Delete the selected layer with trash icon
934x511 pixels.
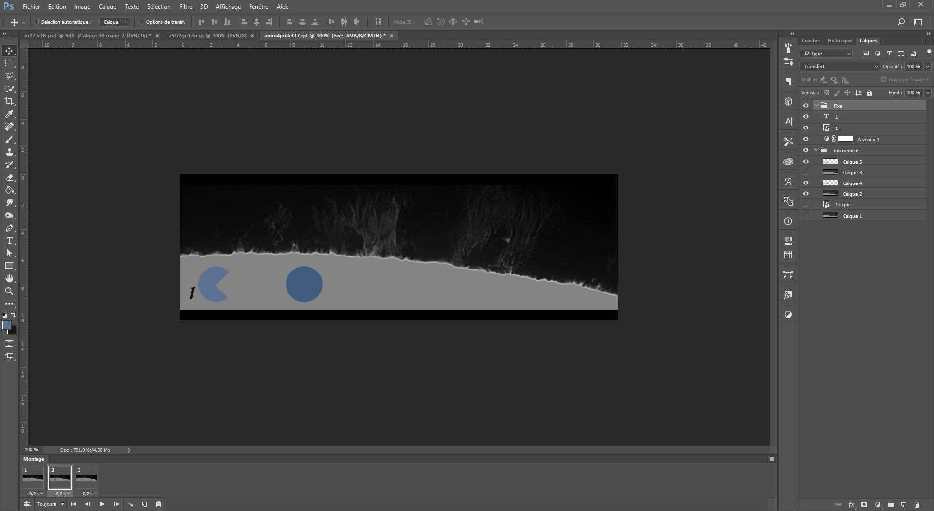pos(917,505)
